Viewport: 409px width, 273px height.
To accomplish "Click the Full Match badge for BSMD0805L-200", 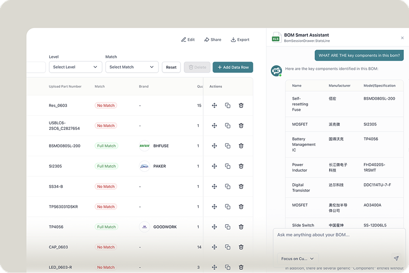I will (x=106, y=146).
